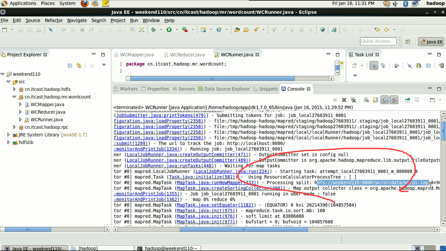Screen dimensions: 446x251
Task: Open the Window menu
Action: tap(151, 20)
